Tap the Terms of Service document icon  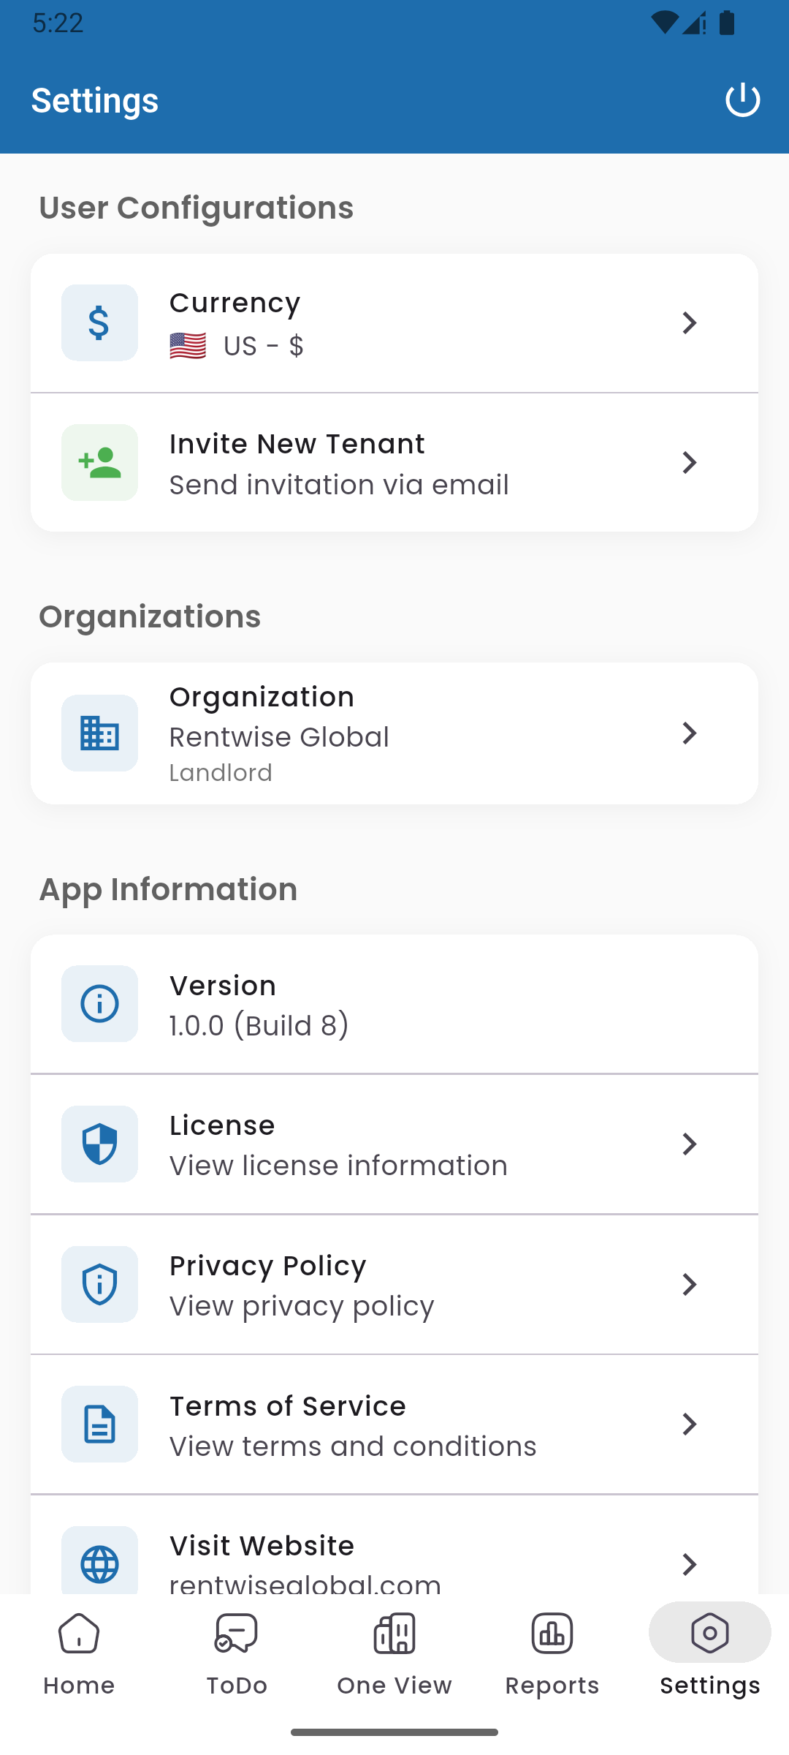tap(99, 1424)
